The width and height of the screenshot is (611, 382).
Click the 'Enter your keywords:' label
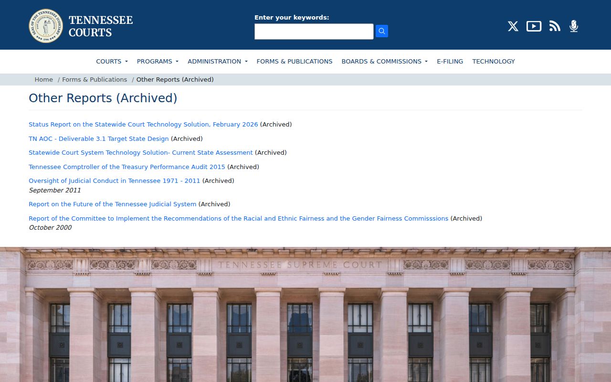[x=292, y=18]
